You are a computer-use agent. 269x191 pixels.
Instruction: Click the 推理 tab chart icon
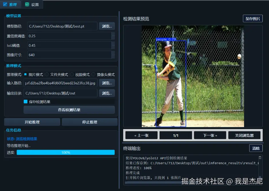(x=5, y=4)
